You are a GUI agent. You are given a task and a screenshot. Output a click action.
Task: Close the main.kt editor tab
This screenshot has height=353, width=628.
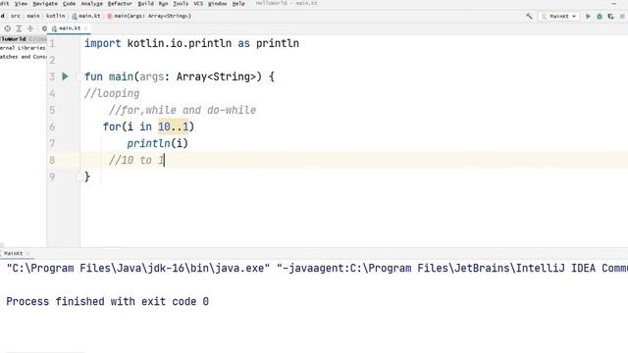tap(85, 28)
